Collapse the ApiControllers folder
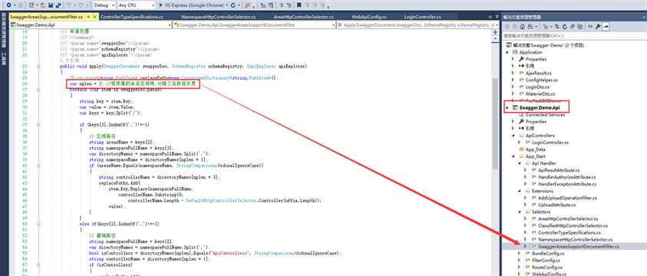647x276 pixels. [513, 136]
